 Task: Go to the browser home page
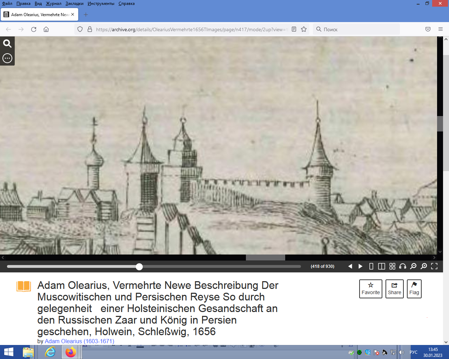click(x=46, y=29)
